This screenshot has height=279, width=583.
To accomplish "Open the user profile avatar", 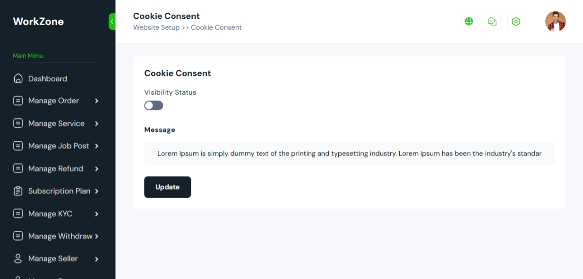I will pos(555,21).
